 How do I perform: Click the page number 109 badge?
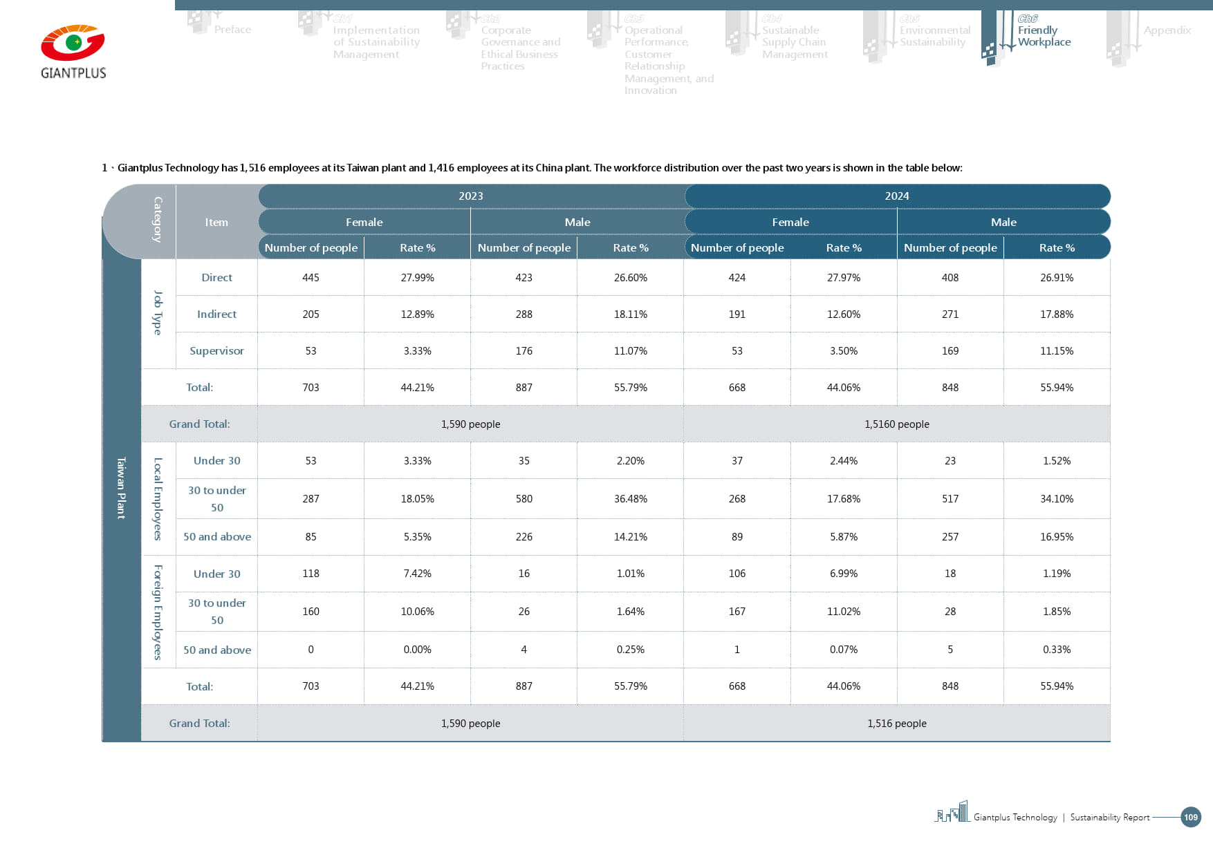pyautogui.click(x=1190, y=817)
